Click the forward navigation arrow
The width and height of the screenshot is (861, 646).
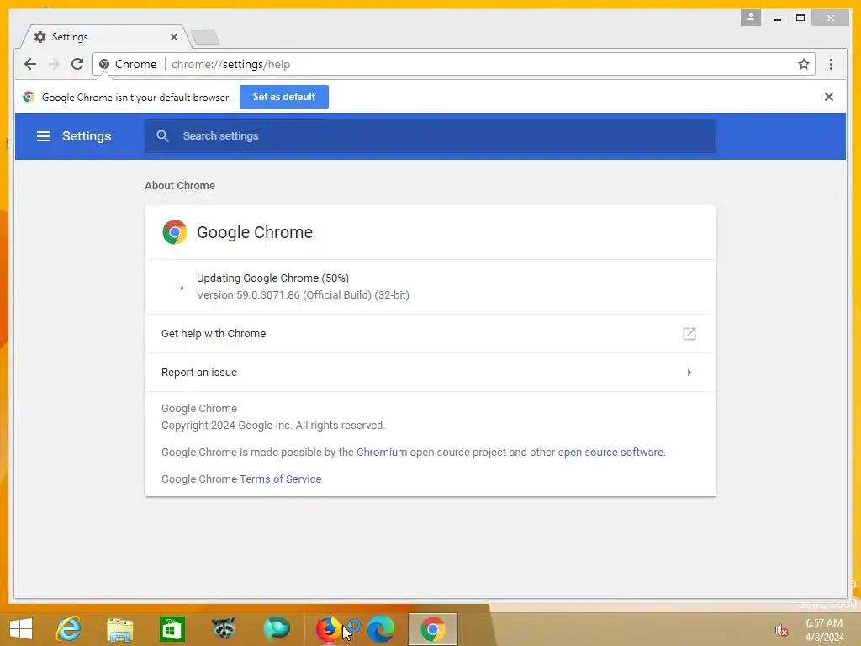[x=54, y=64]
